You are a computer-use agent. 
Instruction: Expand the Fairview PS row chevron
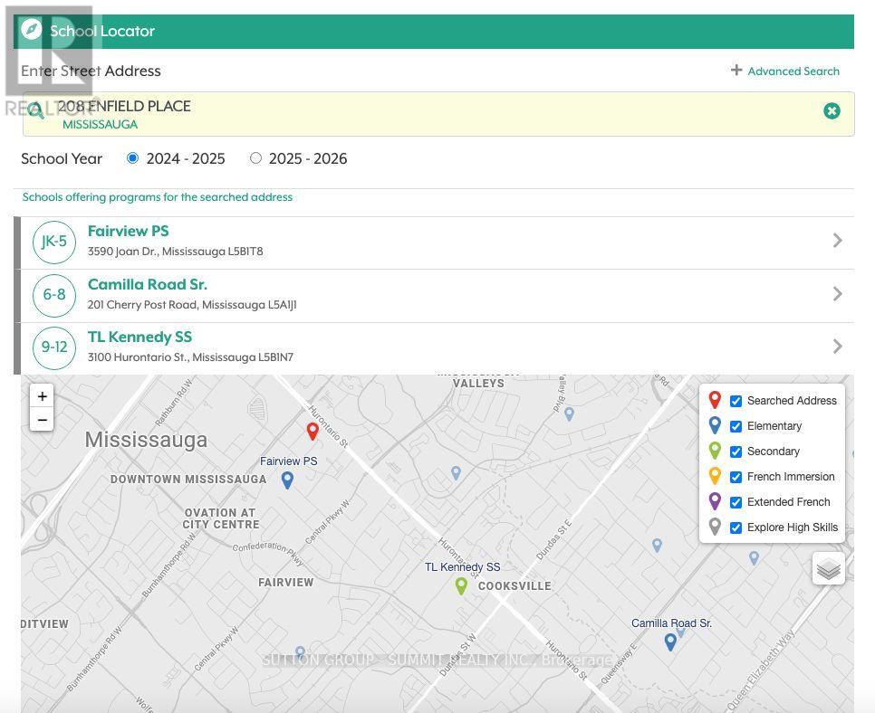click(x=837, y=241)
